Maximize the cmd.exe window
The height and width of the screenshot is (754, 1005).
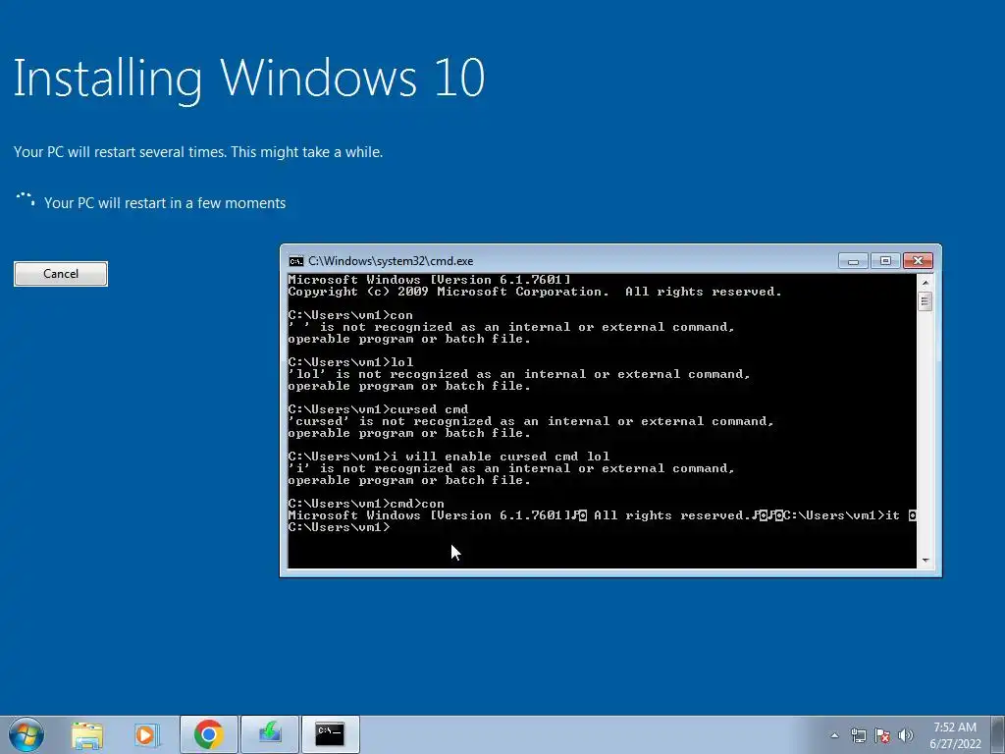pyautogui.click(x=885, y=261)
